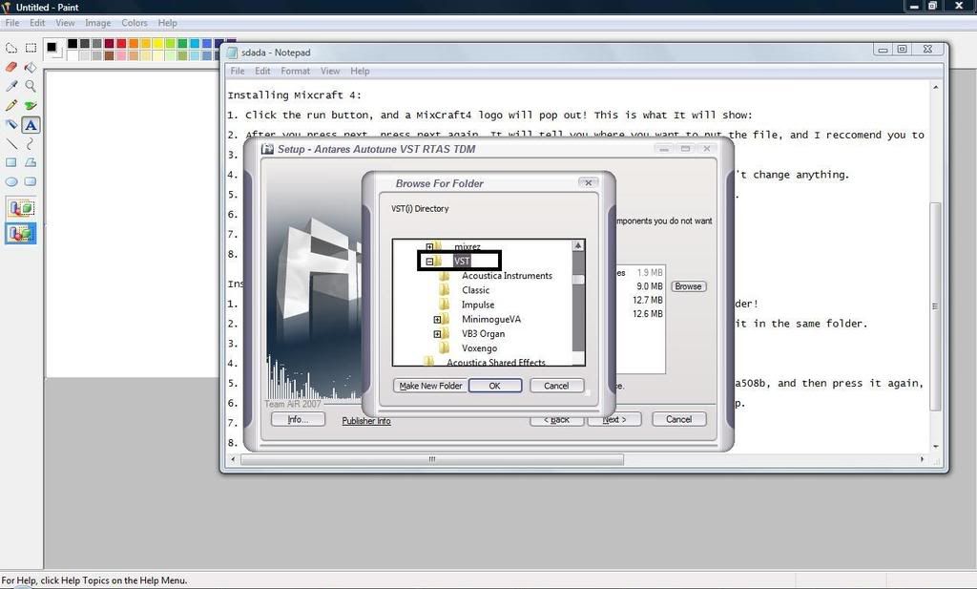
Task: Select the Free-Form Select tool
Action: [11, 48]
